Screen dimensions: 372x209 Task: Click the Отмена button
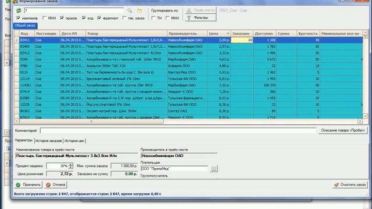coord(56,185)
